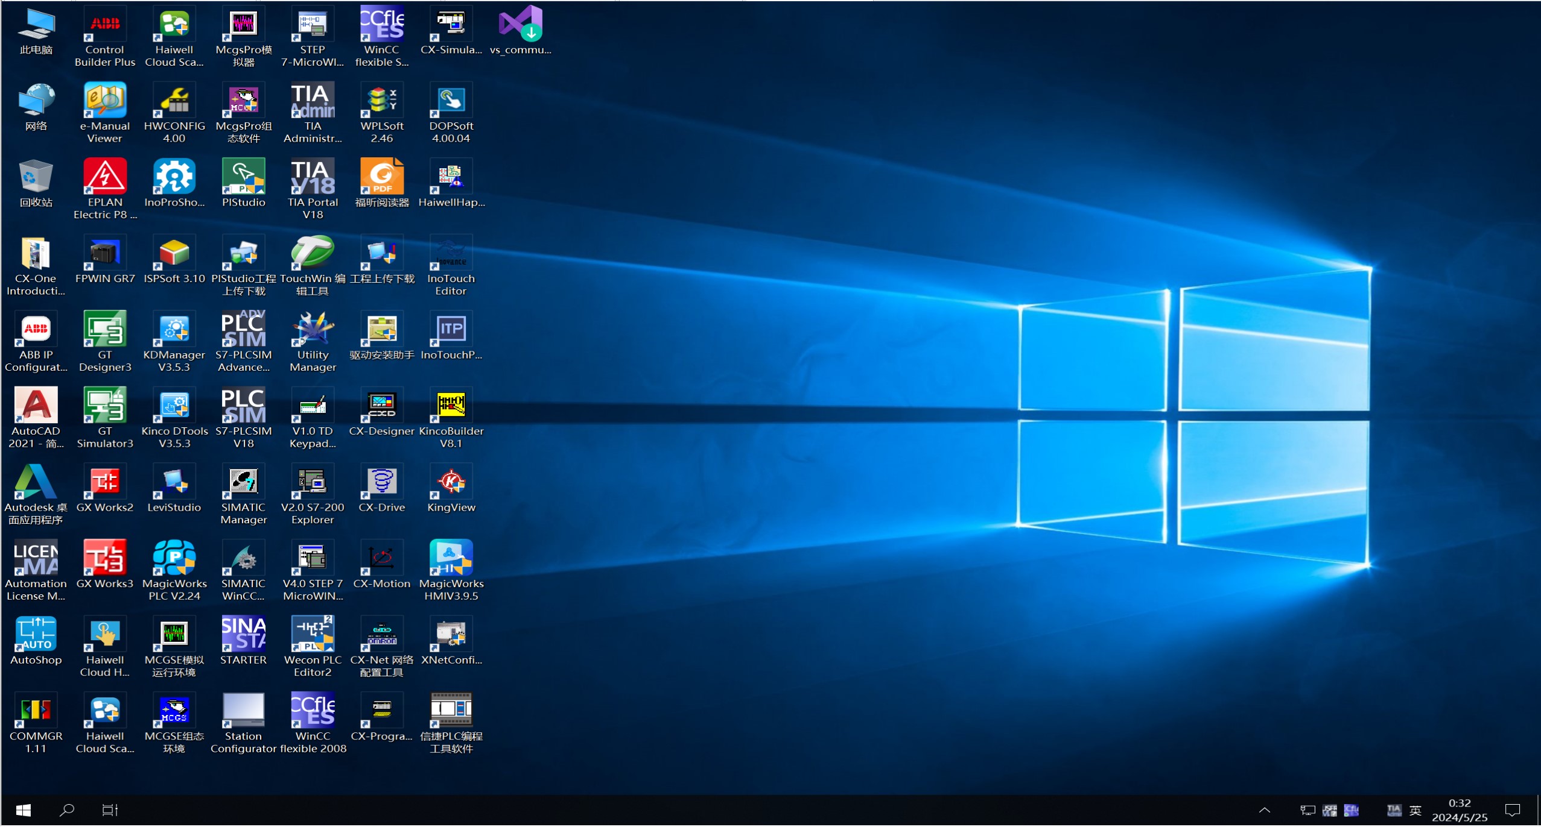The image size is (1541, 827).
Task: Select the Control Builder Plus shortcut
Action: (x=104, y=36)
